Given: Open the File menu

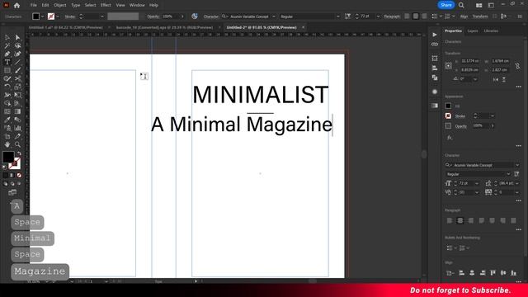Looking at the screenshot, I should click(x=33, y=5).
